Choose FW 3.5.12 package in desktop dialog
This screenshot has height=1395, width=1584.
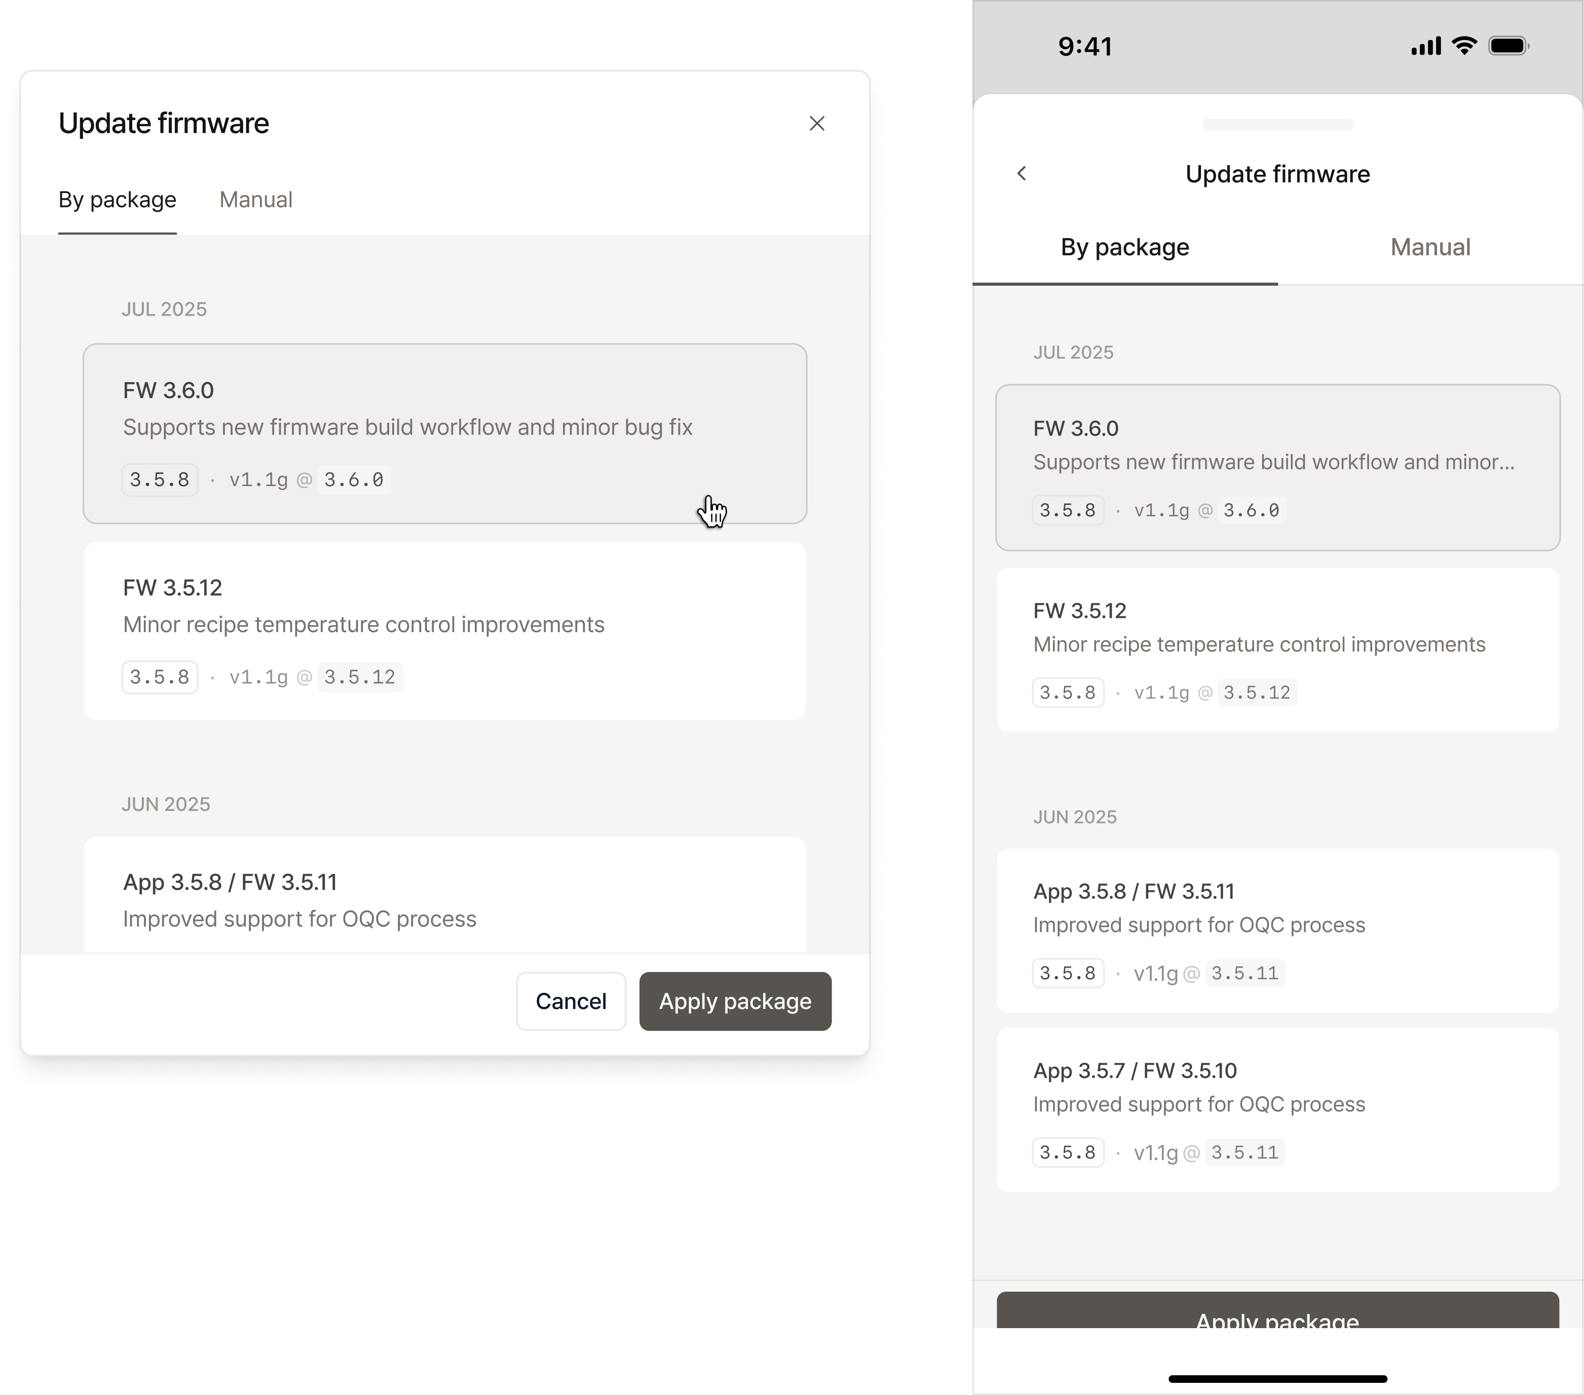pyautogui.click(x=445, y=631)
